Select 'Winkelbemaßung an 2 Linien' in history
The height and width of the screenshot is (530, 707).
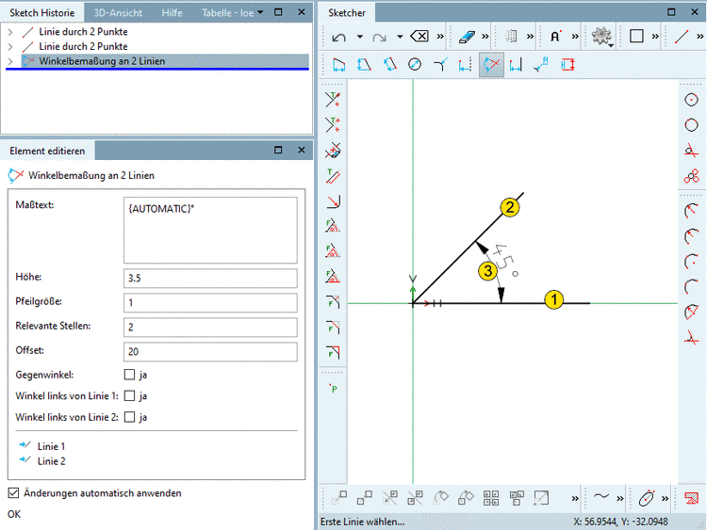click(102, 61)
